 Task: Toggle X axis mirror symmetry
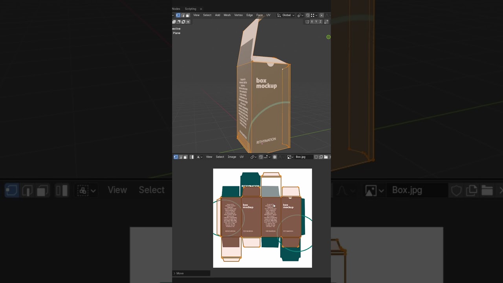312,22
